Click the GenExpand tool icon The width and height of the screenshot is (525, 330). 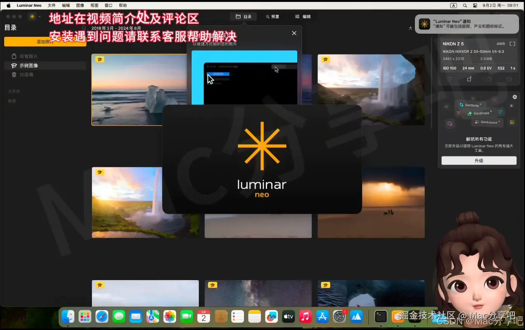tap(477, 122)
